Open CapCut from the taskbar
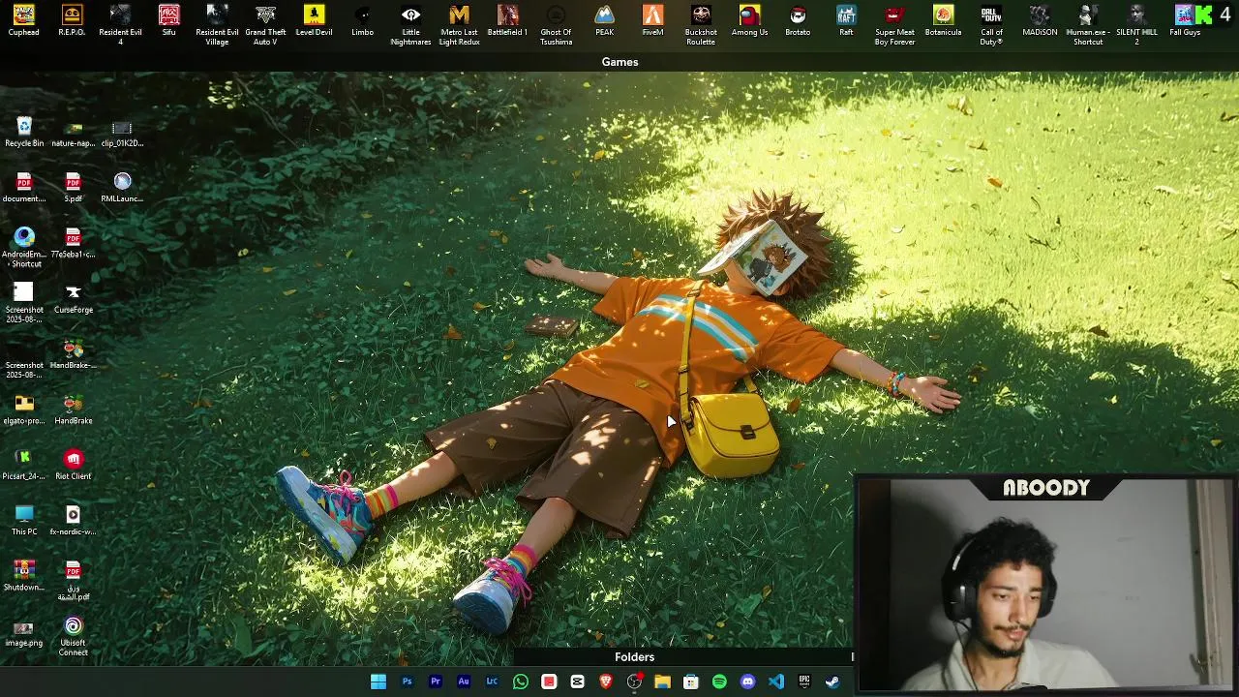This screenshot has height=697, width=1239. tap(577, 682)
